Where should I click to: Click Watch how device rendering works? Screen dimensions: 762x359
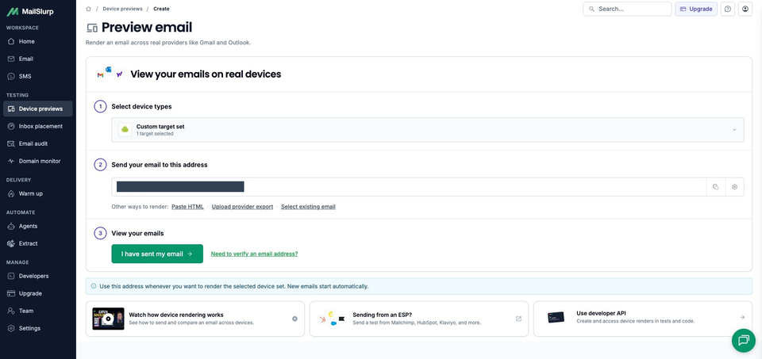click(176, 315)
